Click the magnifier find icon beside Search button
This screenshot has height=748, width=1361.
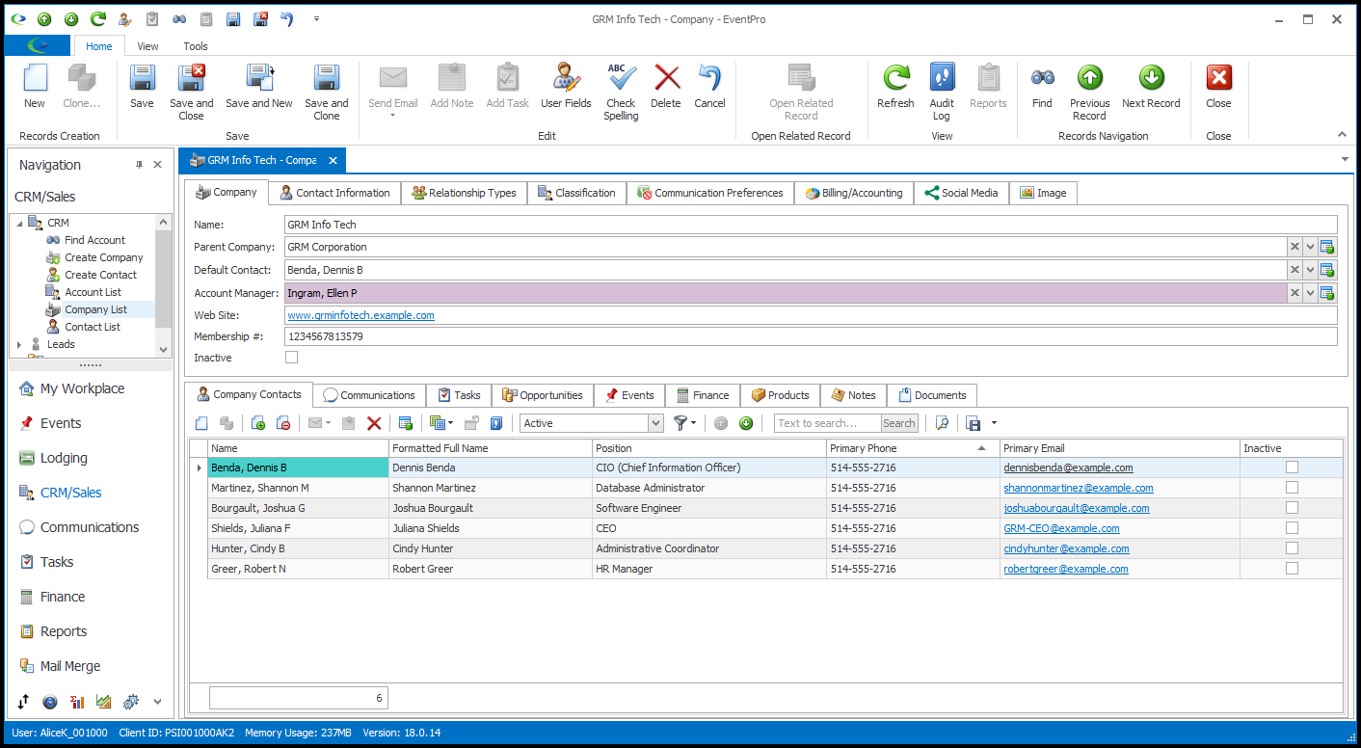942,423
